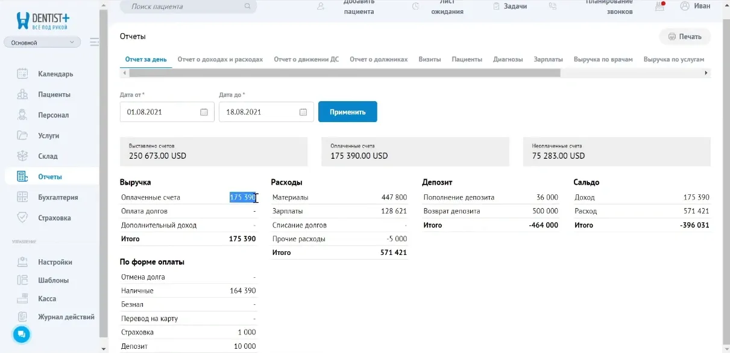The height and width of the screenshot is (353, 730).
Task: Open the Касса sidebar icon
Action: tap(22, 298)
